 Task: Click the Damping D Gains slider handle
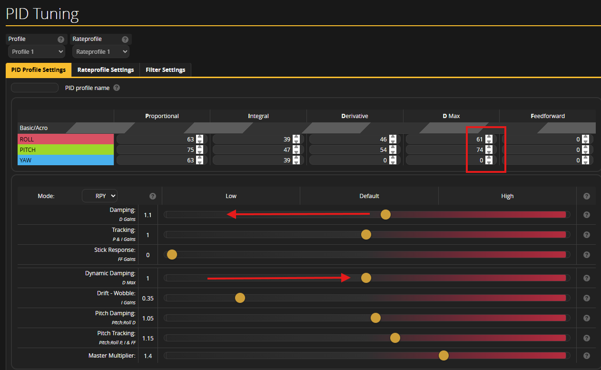[x=385, y=215]
